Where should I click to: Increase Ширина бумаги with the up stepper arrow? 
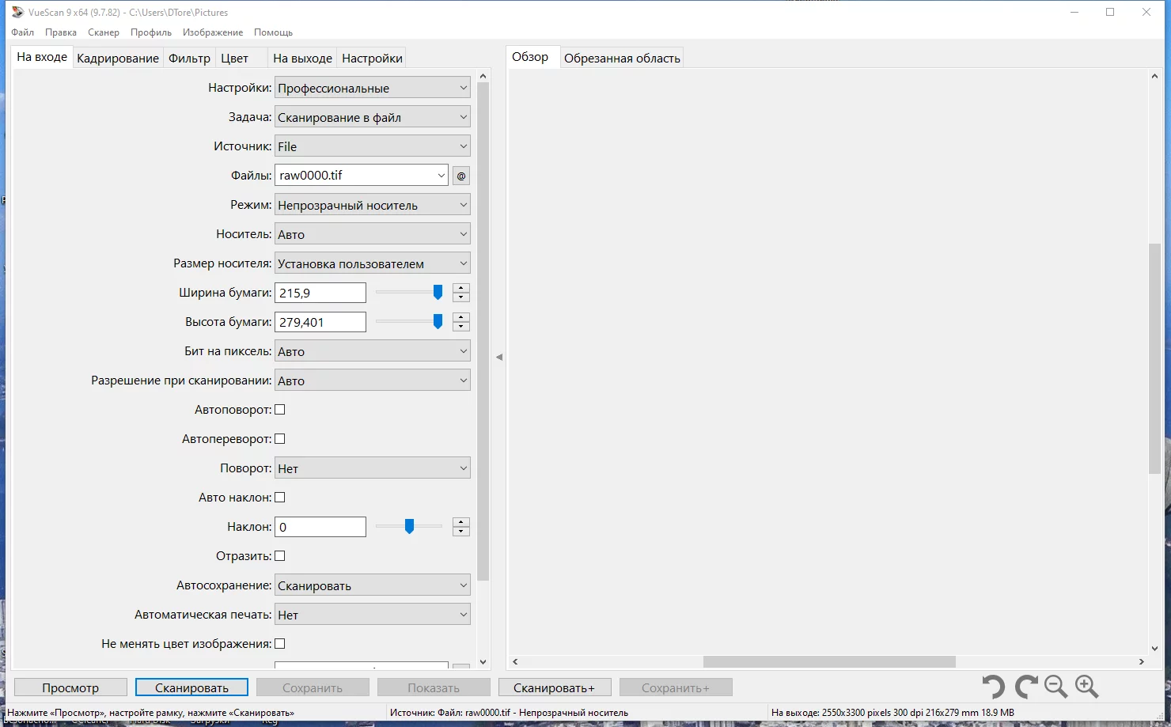(461, 288)
